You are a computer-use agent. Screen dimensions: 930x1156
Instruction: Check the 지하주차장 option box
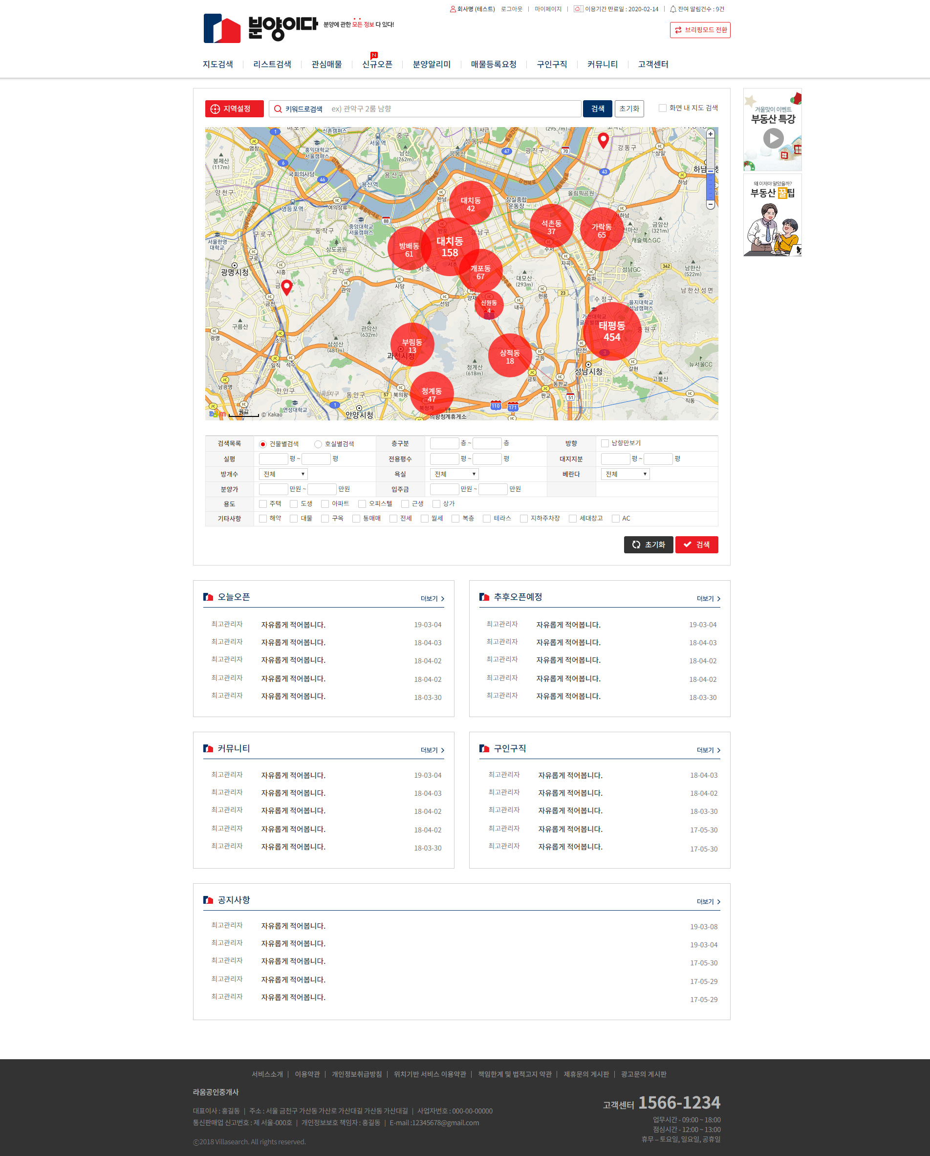click(524, 519)
